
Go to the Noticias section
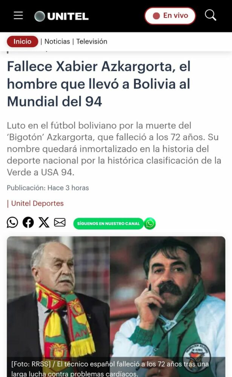[x=57, y=41]
